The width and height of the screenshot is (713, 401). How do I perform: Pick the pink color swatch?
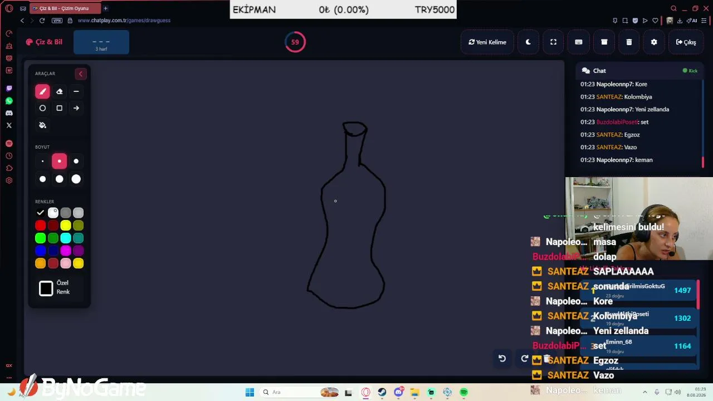click(66, 263)
